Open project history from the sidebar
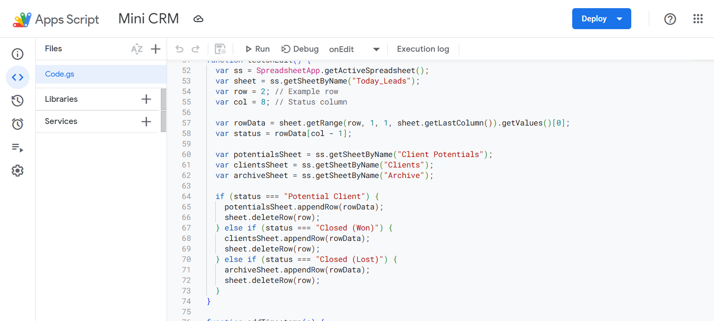The width and height of the screenshot is (714, 321). [17, 101]
